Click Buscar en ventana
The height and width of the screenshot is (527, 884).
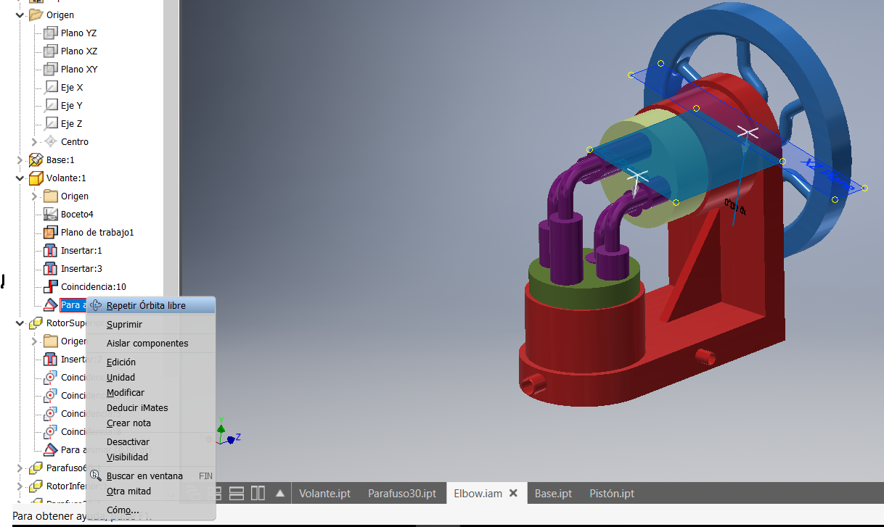(x=145, y=476)
